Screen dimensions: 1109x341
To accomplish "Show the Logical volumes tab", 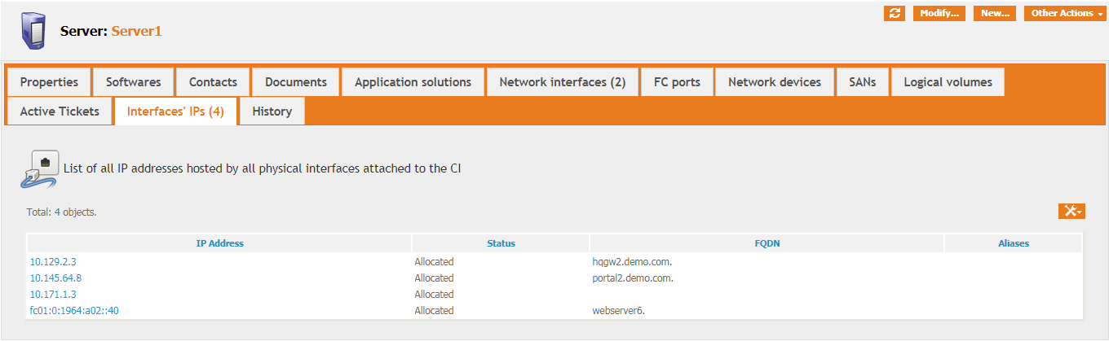I will pos(948,82).
